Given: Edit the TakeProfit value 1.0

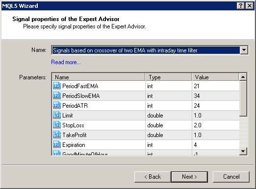Looking at the screenshot, I should pyautogui.click(x=216, y=135).
